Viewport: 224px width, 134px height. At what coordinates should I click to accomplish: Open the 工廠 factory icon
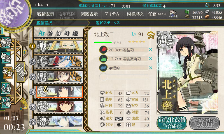click(6, 103)
